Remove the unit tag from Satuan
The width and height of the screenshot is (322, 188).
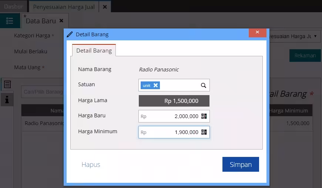point(156,85)
